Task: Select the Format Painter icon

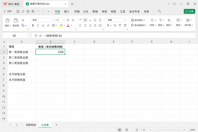Action: (16, 20)
